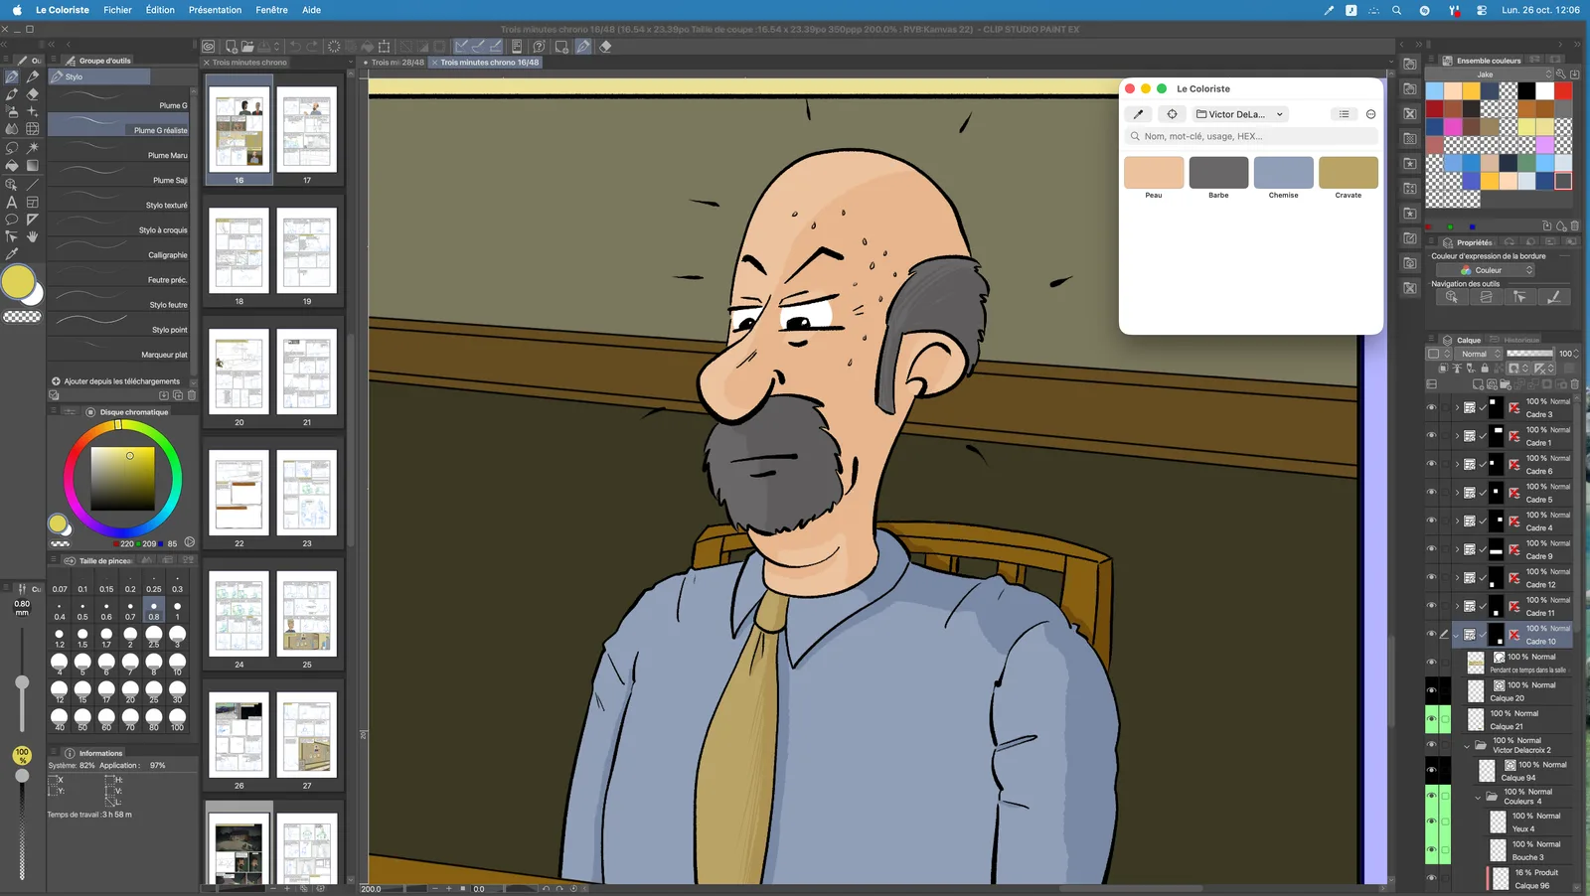The width and height of the screenshot is (1590, 896).
Task: Collapse the Cadre 10 folder layer
Action: (1457, 635)
